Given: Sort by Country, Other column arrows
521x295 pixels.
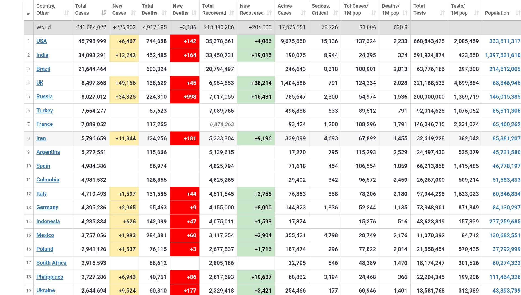Looking at the screenshot, I should 67,13.
